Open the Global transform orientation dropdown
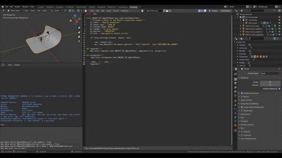 56,11
